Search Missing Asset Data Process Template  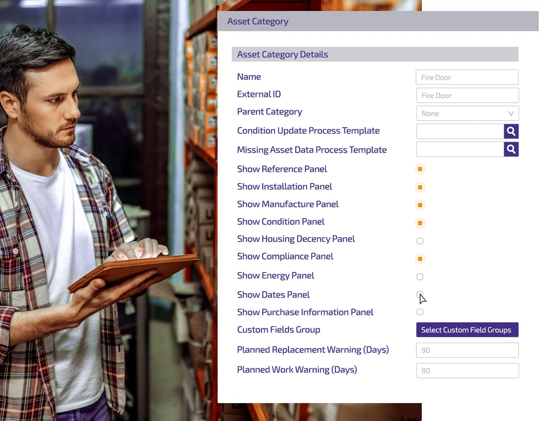pyautogui.click(x=511, y=149)
